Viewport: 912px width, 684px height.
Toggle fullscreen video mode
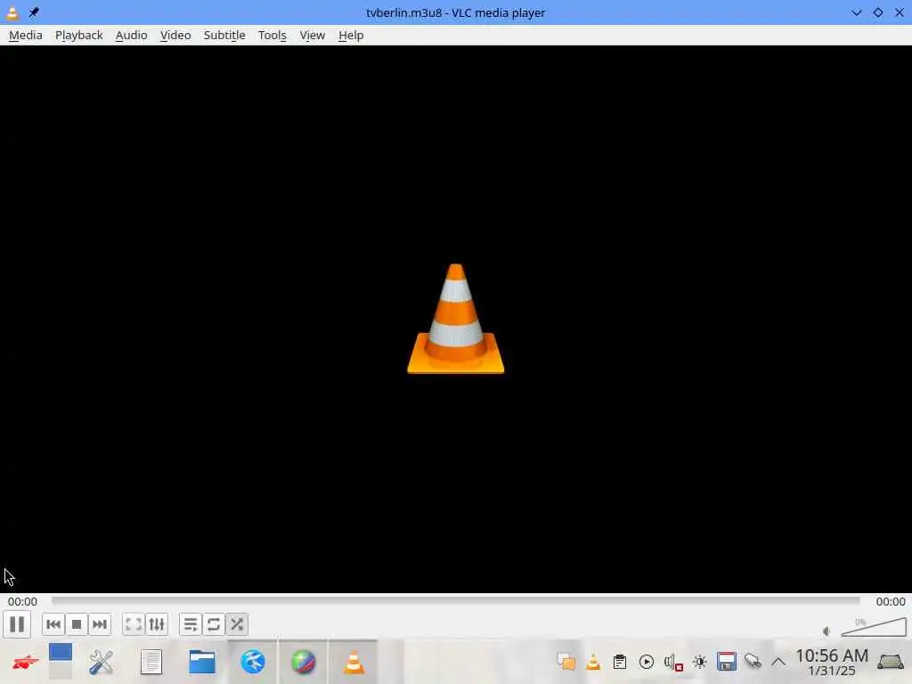(134, 624)
